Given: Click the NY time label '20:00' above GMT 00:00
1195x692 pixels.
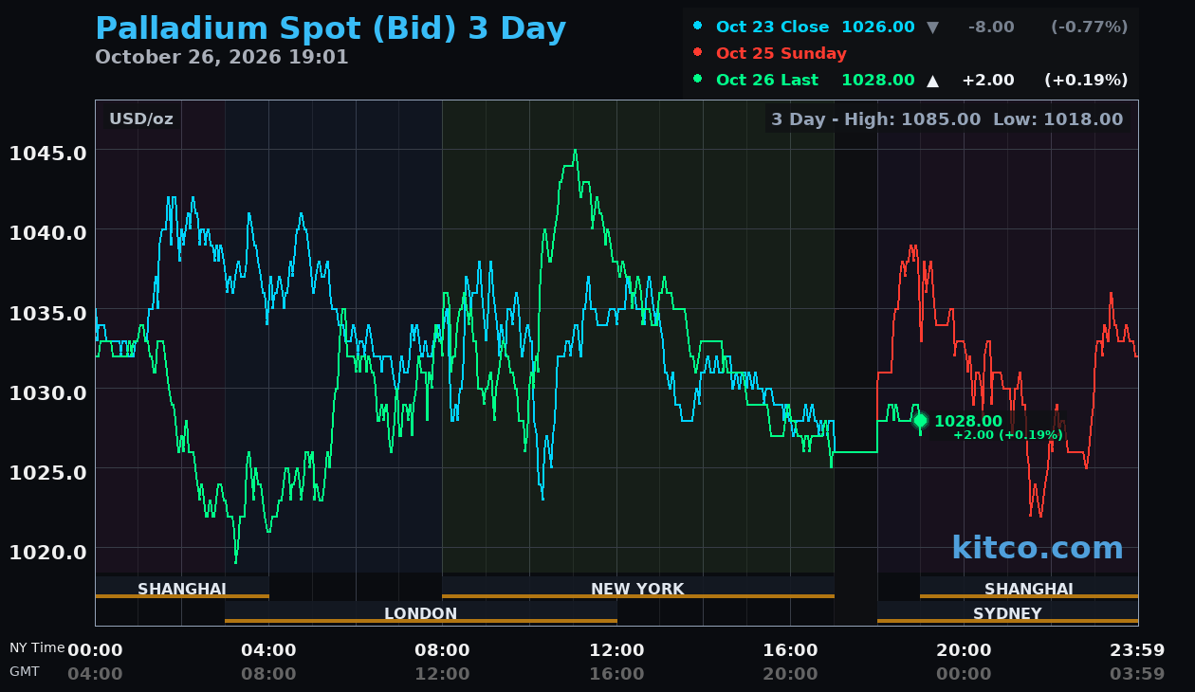Looking at the screenshot, I should click(x=964, y=650).
